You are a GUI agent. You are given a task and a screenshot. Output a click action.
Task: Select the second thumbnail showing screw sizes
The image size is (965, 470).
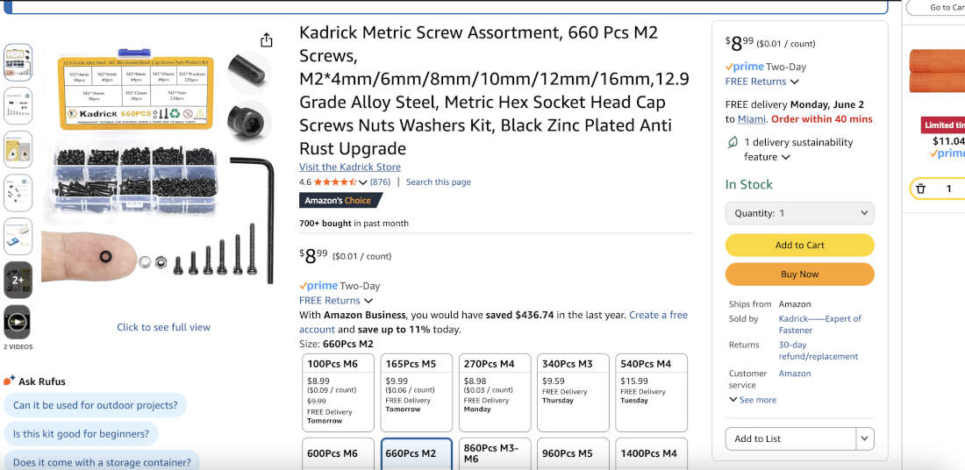(x=18, y=106)
